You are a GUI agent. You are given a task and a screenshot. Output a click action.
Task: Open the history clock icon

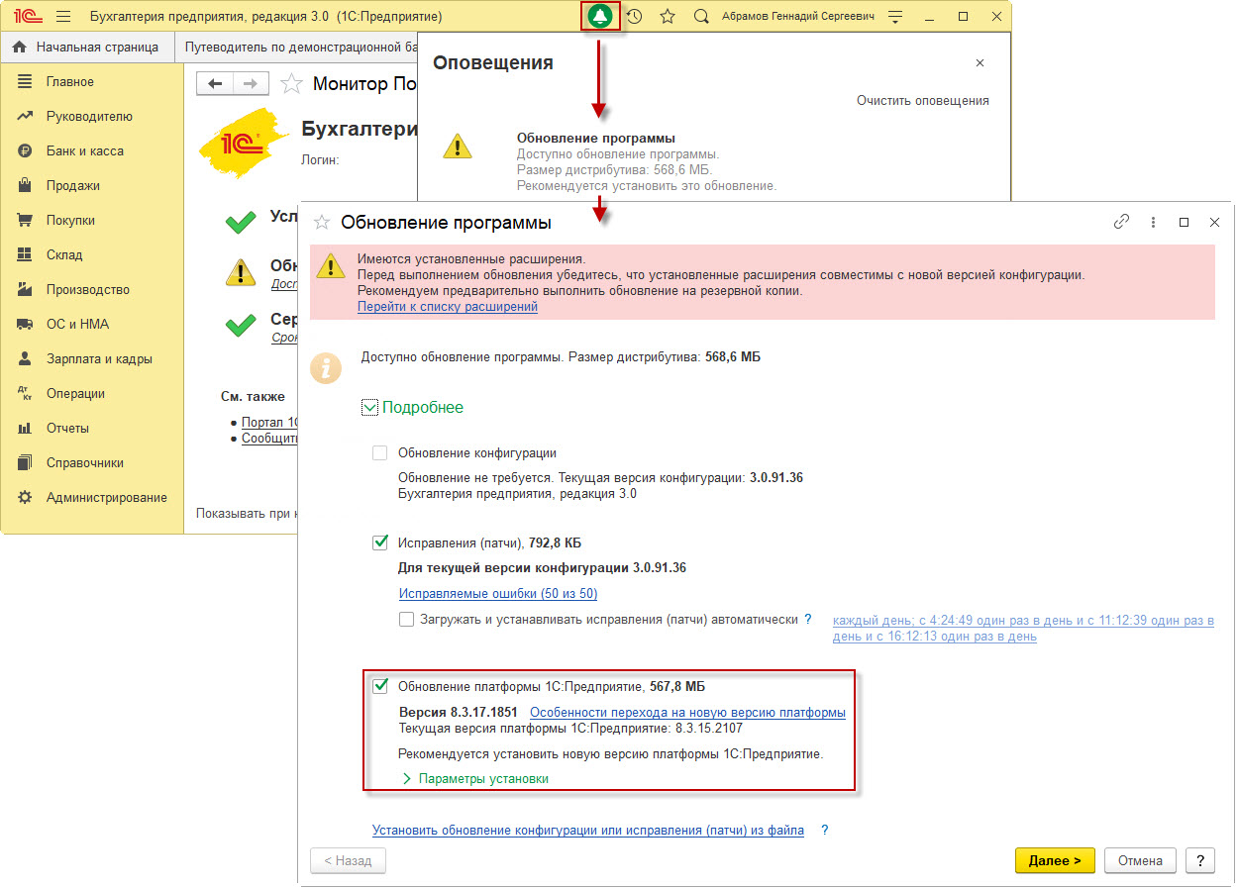pyautogui.click(x=634, y=17)
